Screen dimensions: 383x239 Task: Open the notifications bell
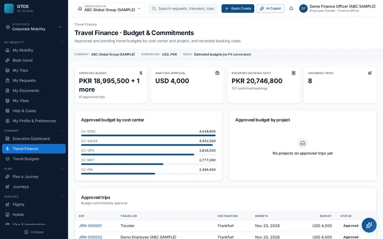point(291,8)
